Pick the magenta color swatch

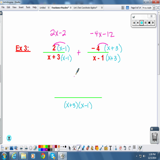pos(46,150)
